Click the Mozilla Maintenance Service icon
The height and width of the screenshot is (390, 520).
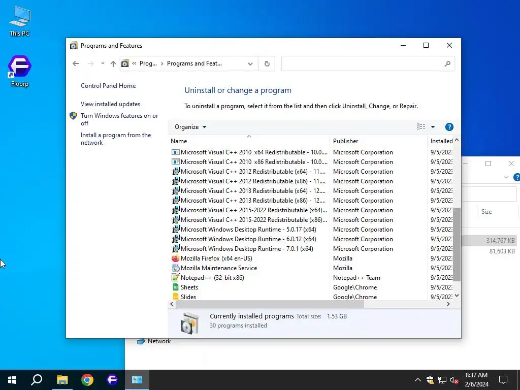point(175,268)
